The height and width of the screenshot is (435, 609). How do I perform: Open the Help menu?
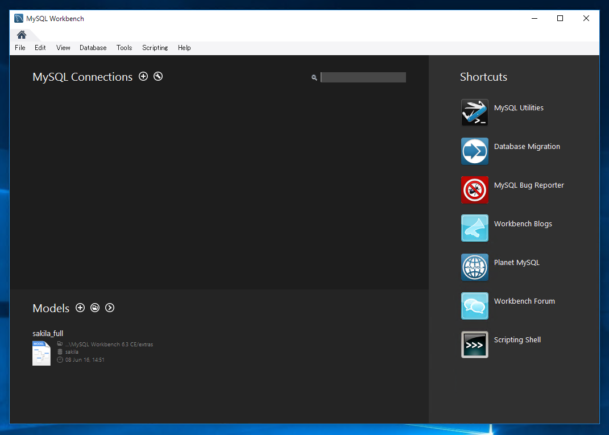coord(184,48)
